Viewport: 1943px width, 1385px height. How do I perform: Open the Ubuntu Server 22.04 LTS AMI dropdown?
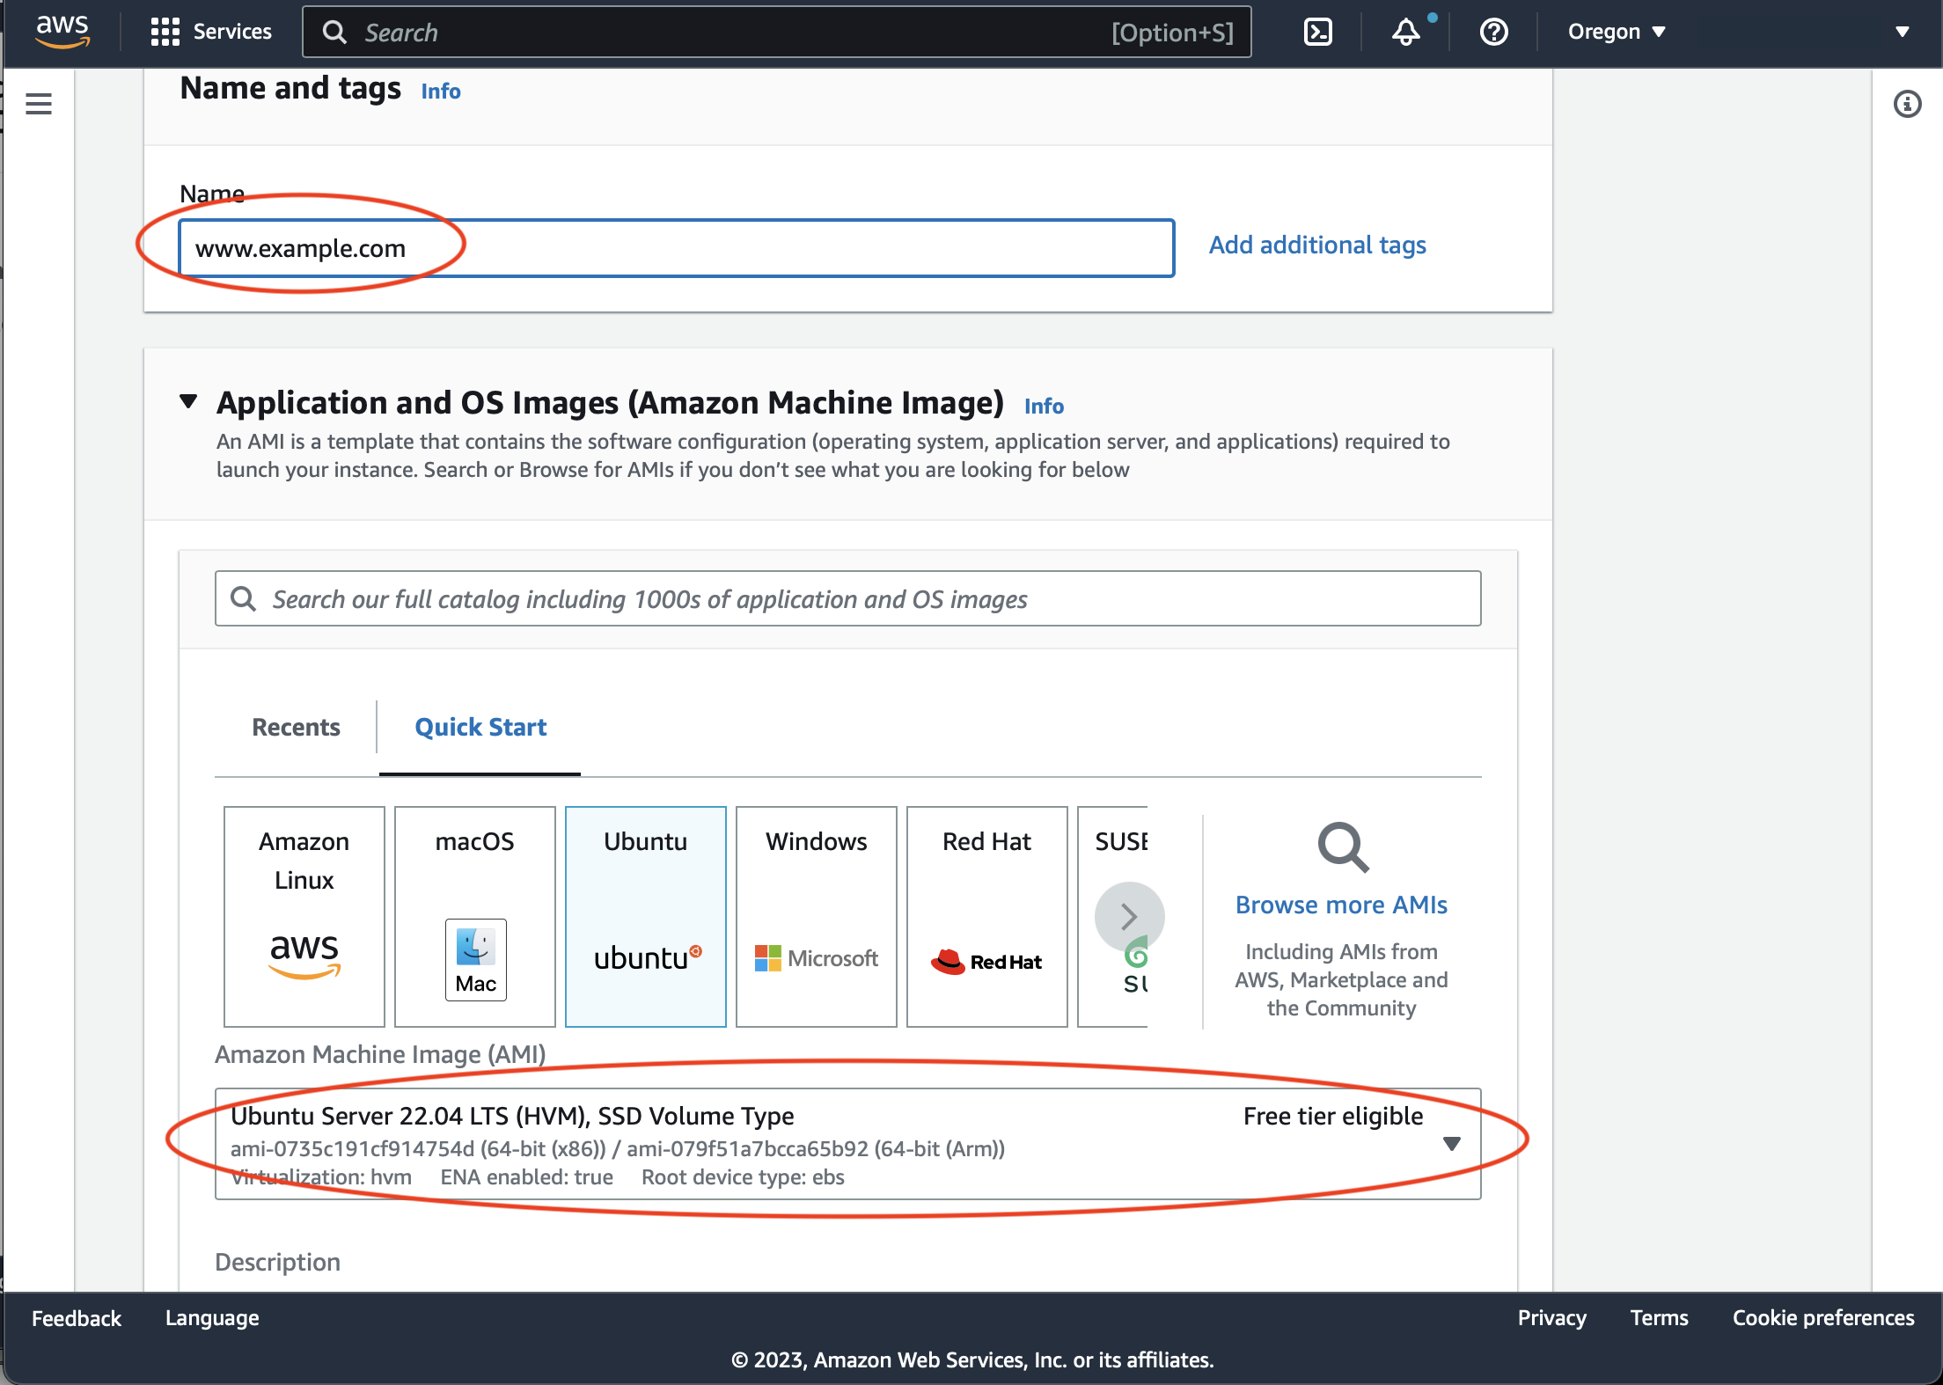848,1144
